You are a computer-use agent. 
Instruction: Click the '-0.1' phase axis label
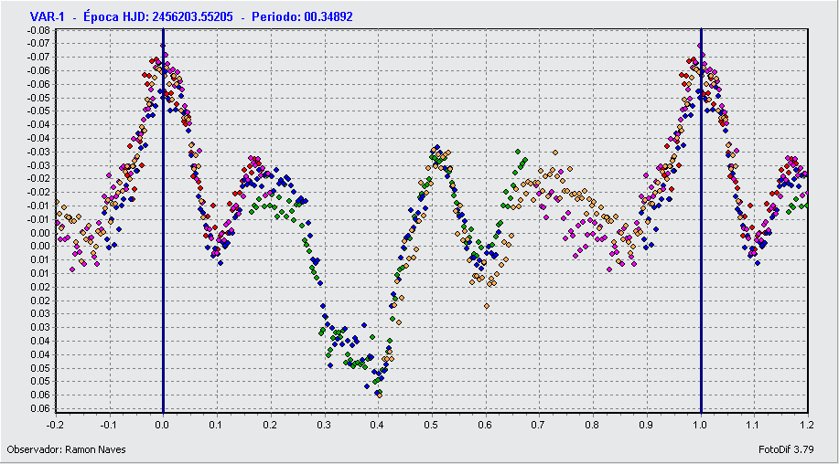tap(109, 425)
